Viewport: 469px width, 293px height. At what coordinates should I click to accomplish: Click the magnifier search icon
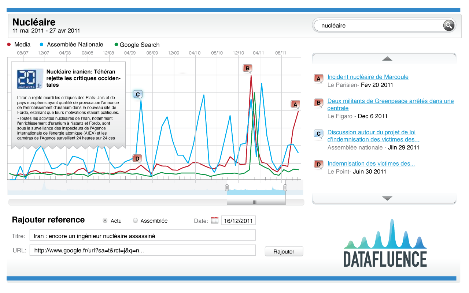point(448,25)
